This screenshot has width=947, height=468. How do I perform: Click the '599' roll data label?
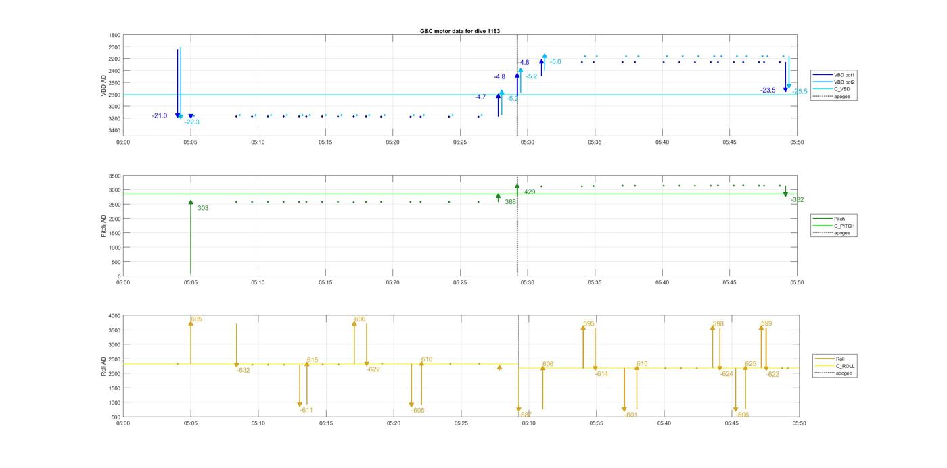(766, 324)
